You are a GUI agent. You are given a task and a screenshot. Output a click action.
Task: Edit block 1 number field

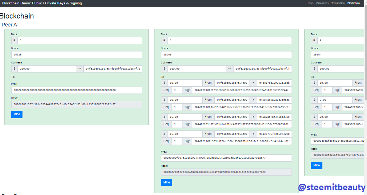[x=79, y=41]
